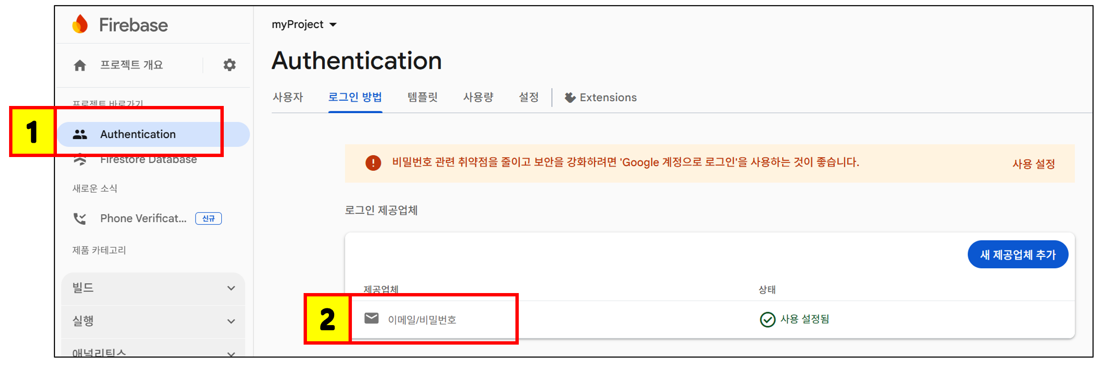Click the 이메일/비밀번호 provider row
The width and height of the screenshot is (1104, 368).
[710, 319]
